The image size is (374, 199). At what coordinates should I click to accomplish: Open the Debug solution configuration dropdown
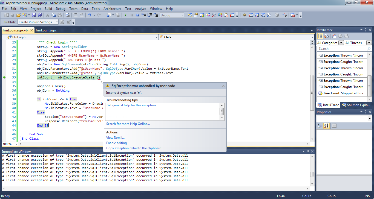click(182, 15)
